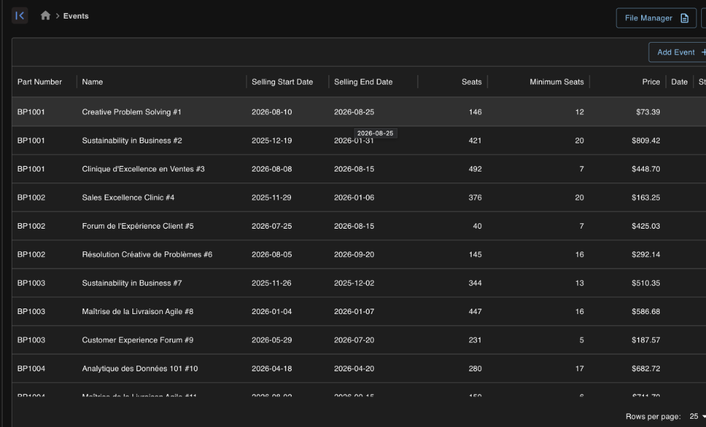The image size is (706, 427).
Task: Click the price $73.39 cell
Action: tap(648, 112)
